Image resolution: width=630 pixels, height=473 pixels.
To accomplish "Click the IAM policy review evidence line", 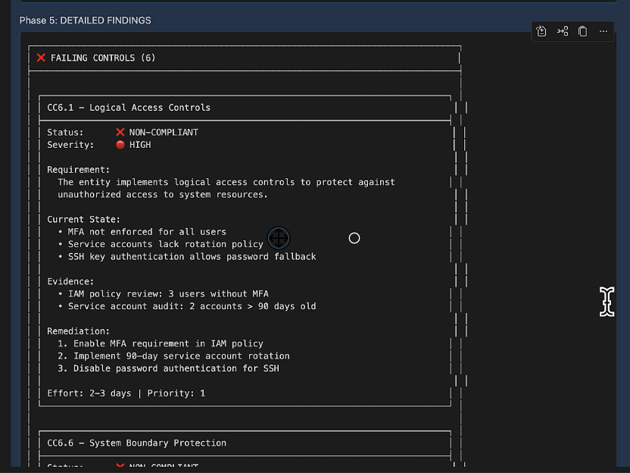I will click(x=168, y=293).
